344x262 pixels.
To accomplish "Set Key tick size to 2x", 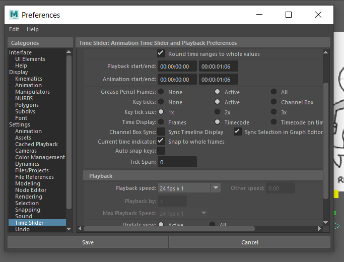I will click(217, 112).
